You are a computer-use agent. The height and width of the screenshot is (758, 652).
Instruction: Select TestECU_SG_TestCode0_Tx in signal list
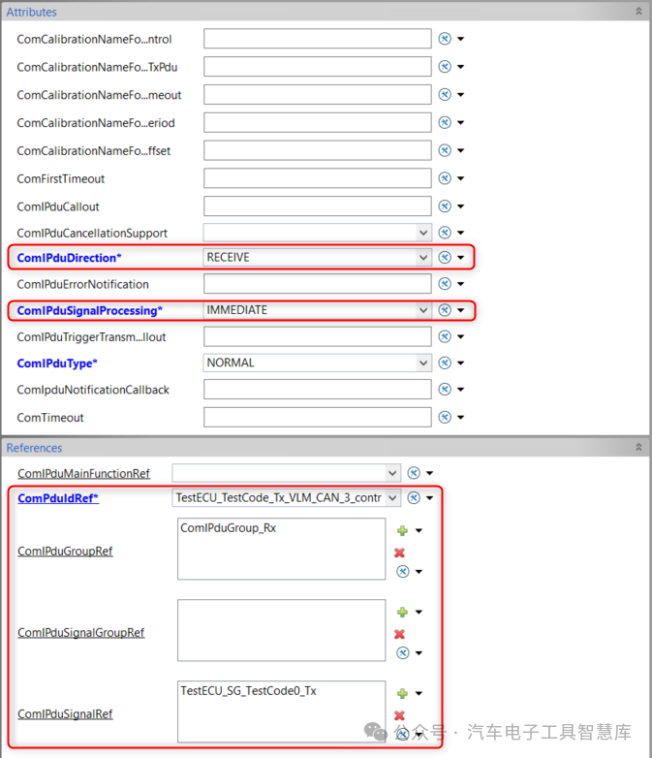[x=248, y=691]
